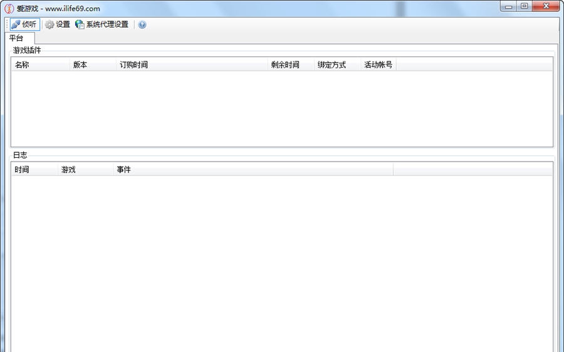Sort plugins by 名称 column header
The width and height of the screenshot is (564, 352).
point(41,65)
